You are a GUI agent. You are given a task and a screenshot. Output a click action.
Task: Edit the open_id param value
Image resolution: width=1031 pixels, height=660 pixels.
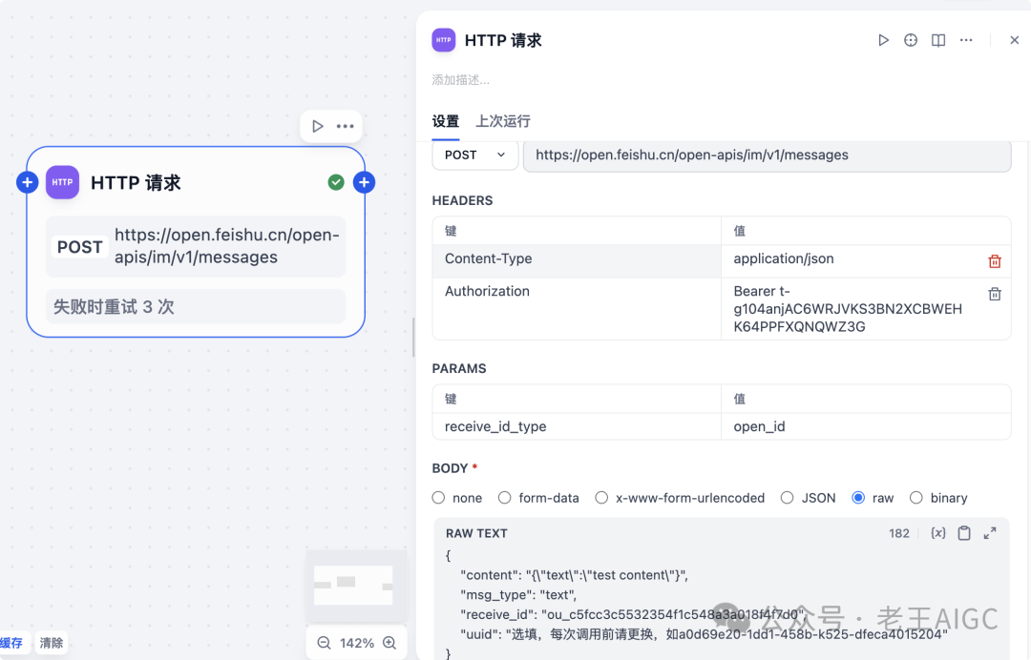point(866,426)
